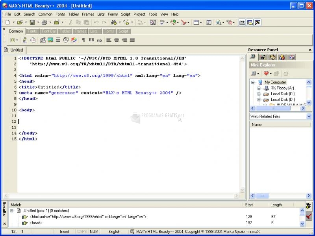Screen dimensions: 315x236
Task: Open the Undo icon on the toolbar
Action: 96,22
